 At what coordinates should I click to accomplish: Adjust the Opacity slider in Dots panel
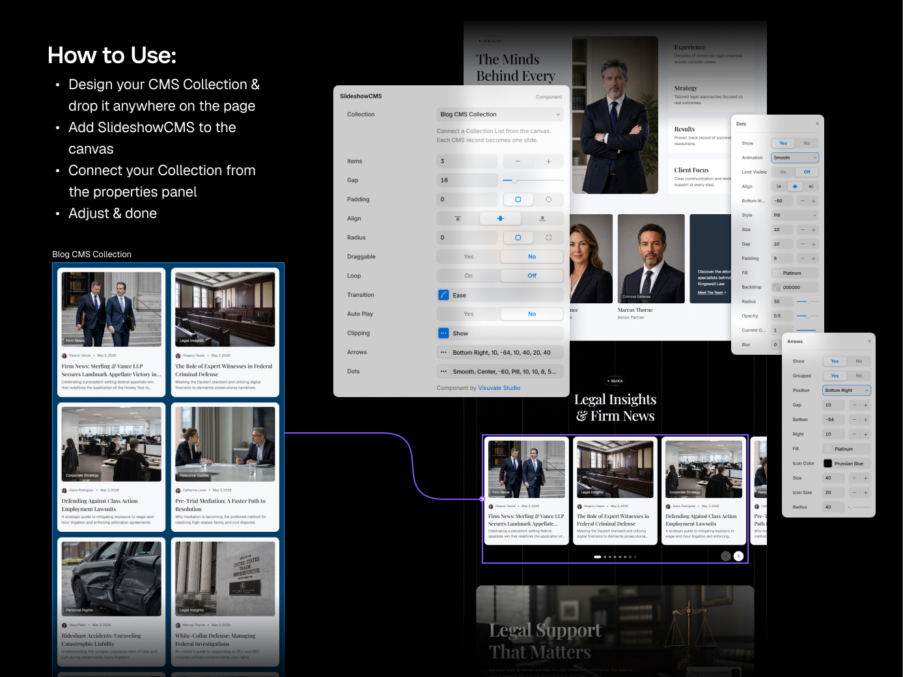(808, 316)
